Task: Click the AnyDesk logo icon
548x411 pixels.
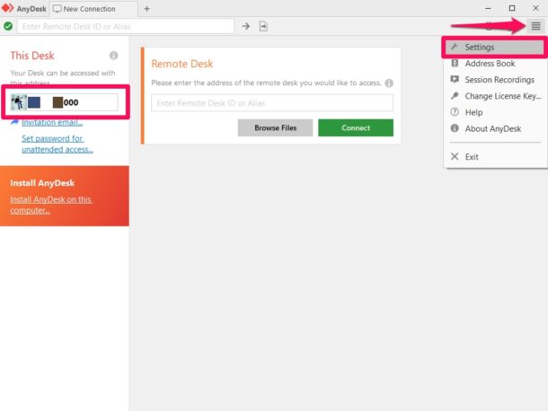Action: point(7,8)
